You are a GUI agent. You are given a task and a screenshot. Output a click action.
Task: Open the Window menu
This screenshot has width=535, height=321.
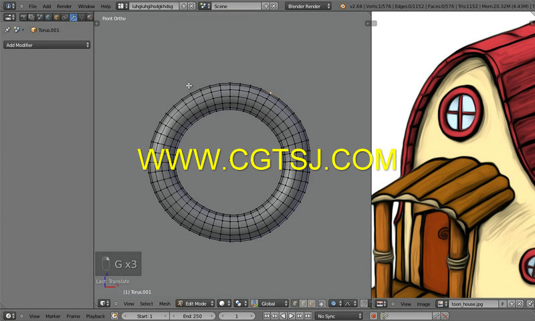(86, 6)
